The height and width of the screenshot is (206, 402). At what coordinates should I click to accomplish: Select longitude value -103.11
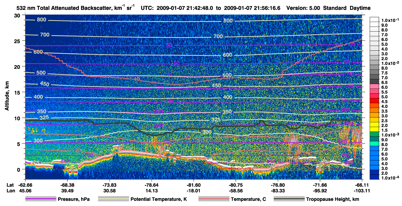point(361,191)
